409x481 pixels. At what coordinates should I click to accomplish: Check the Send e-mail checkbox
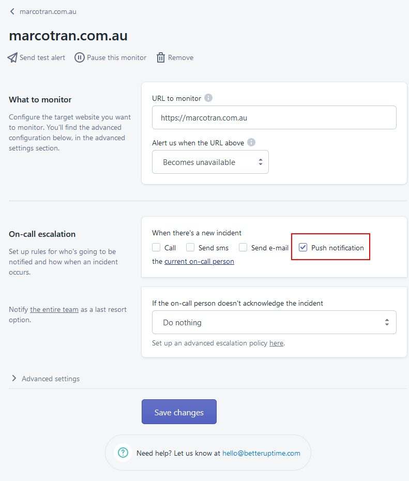[x=243, y=248]
